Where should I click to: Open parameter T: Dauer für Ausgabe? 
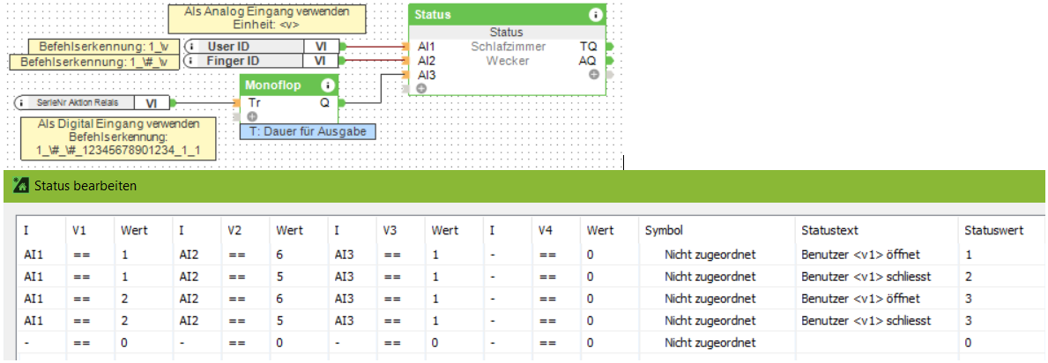pos(308,131)
